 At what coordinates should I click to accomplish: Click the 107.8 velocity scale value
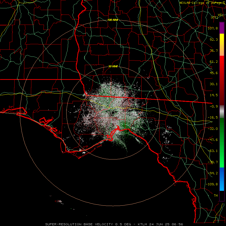213,28
